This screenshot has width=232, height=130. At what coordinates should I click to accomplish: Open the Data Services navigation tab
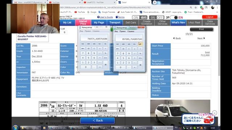(210, 22)
